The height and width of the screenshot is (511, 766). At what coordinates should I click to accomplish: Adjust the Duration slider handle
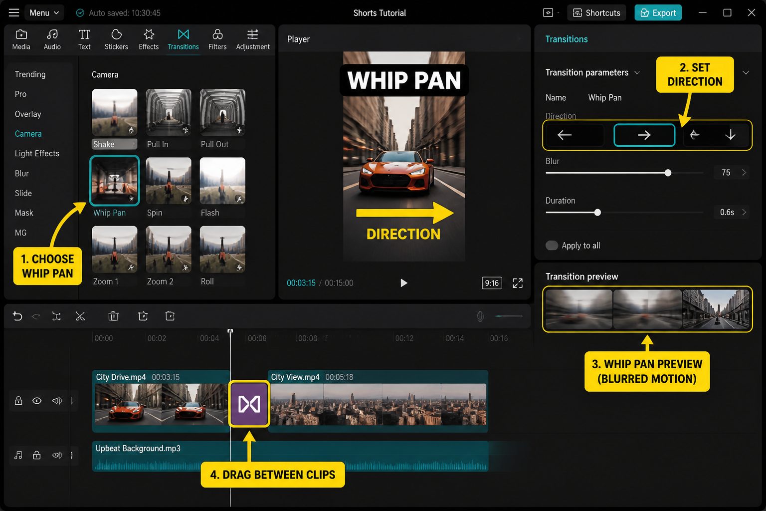[597, 213]
